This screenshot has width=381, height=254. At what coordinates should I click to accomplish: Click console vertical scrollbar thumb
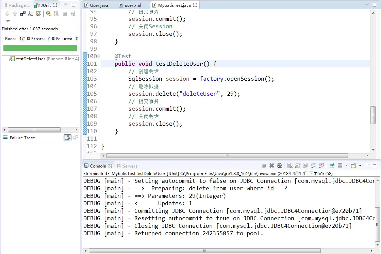click(x=377, y=224)
